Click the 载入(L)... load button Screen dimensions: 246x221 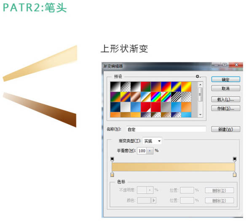coord(226,99)
